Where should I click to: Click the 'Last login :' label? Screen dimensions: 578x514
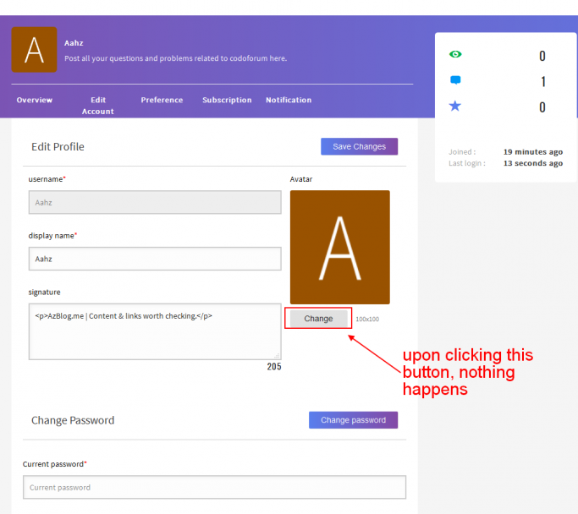click(466, 163)
